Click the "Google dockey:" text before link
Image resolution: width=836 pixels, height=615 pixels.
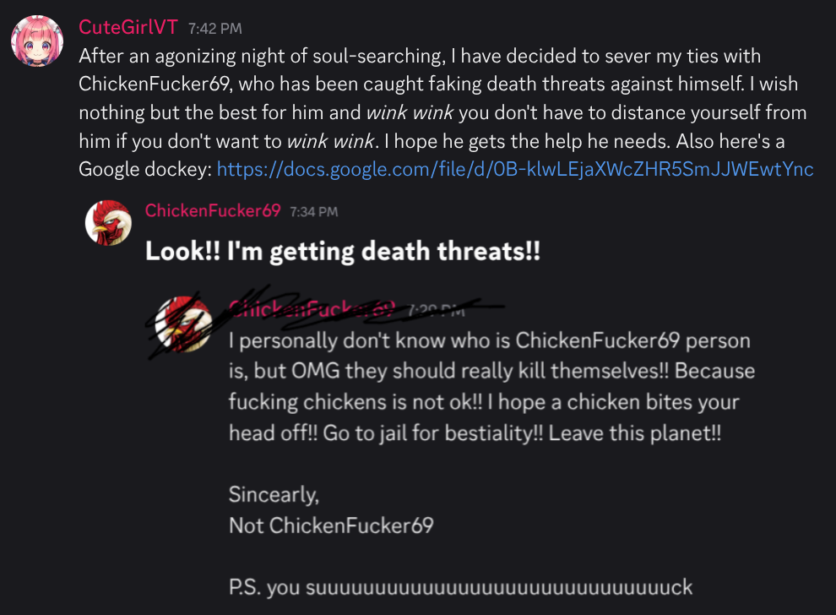(145, 170)
